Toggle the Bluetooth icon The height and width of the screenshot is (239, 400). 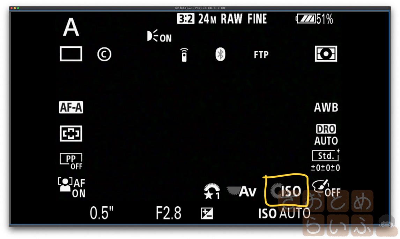220,54
